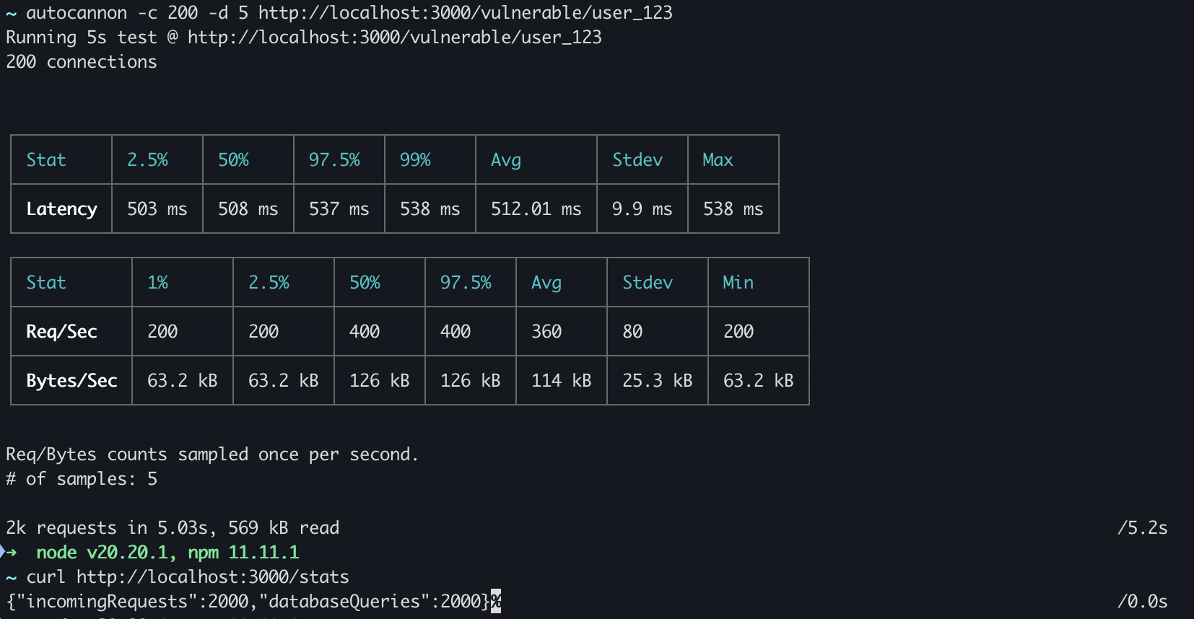Select the Bytes/Sec row label
The width and height of the screenshot is (1194, 619).
coord(71,381)
